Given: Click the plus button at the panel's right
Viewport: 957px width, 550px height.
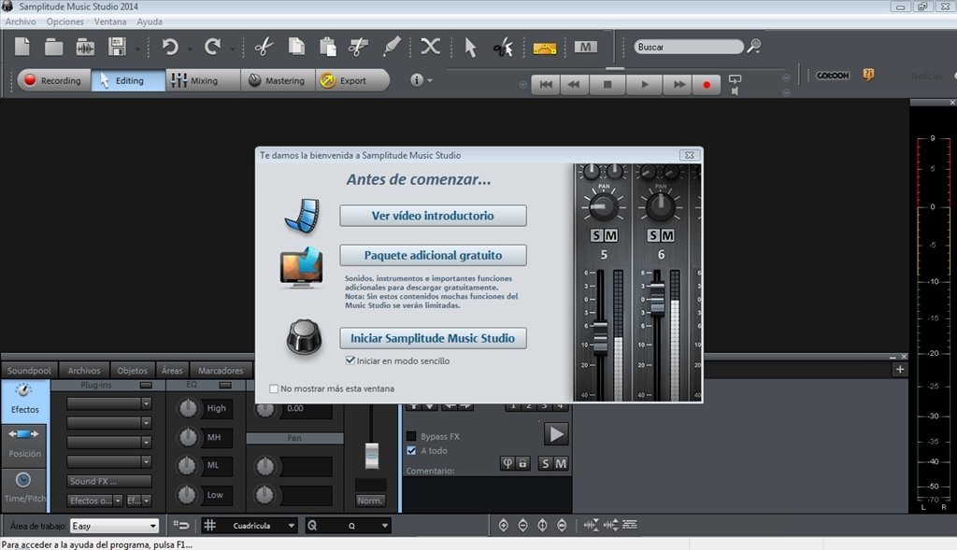Looking at the screenshot, I should (x=900, y=370).
